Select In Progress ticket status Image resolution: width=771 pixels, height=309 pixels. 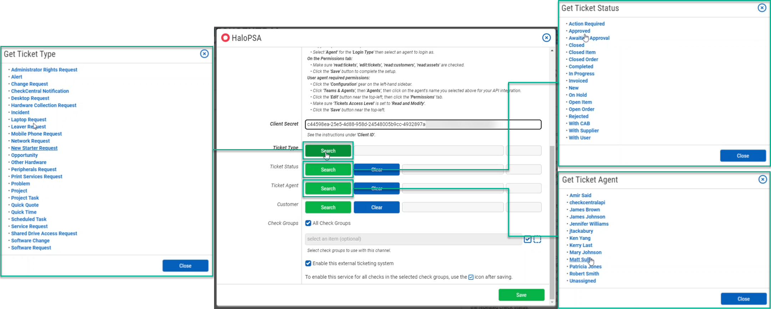[581, 74]
